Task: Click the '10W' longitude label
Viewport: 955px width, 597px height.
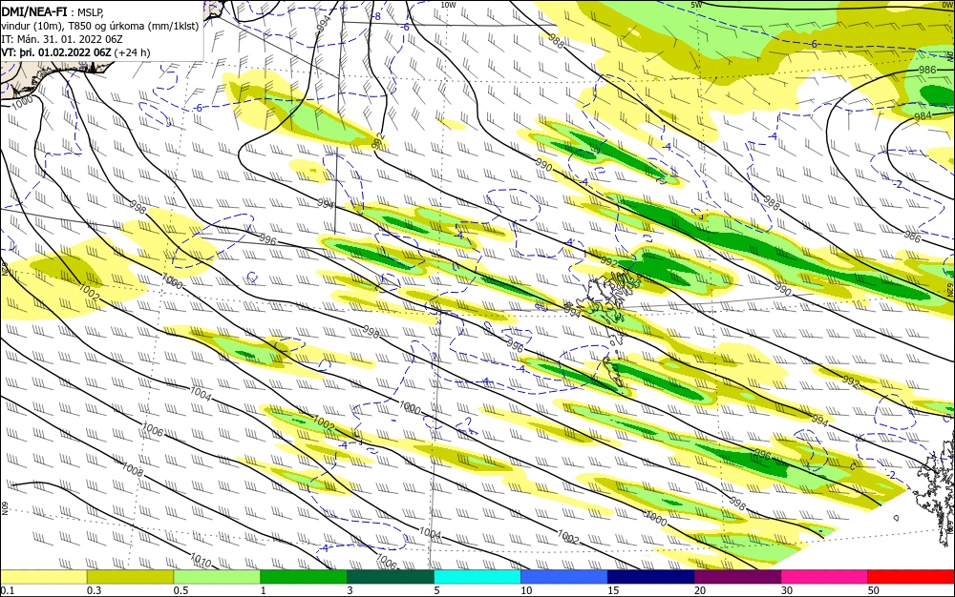Action: [448, 5]
